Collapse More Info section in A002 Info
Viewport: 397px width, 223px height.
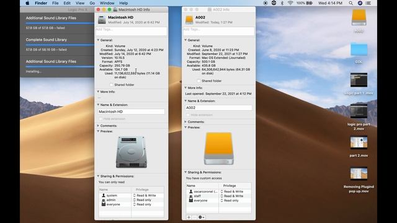(185, 88)
